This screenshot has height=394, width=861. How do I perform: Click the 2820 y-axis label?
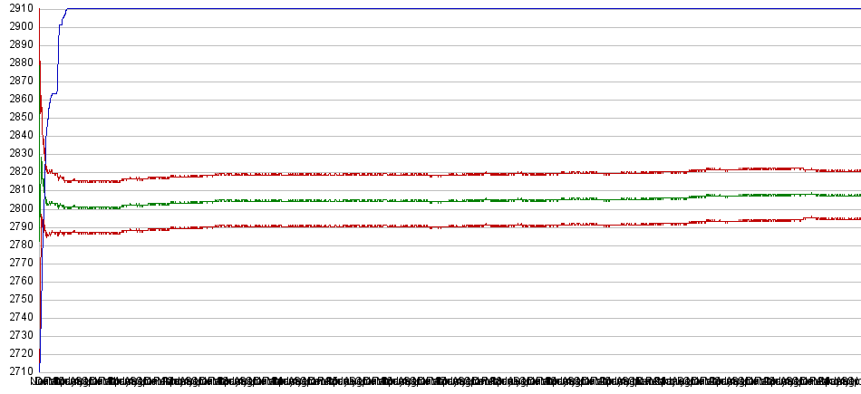tap(18, 171)
